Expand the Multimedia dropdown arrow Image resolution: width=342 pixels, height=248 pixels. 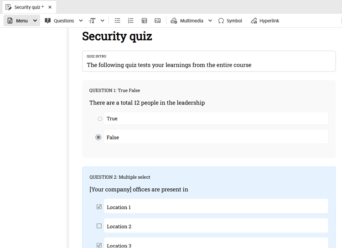tap(210, 21)
